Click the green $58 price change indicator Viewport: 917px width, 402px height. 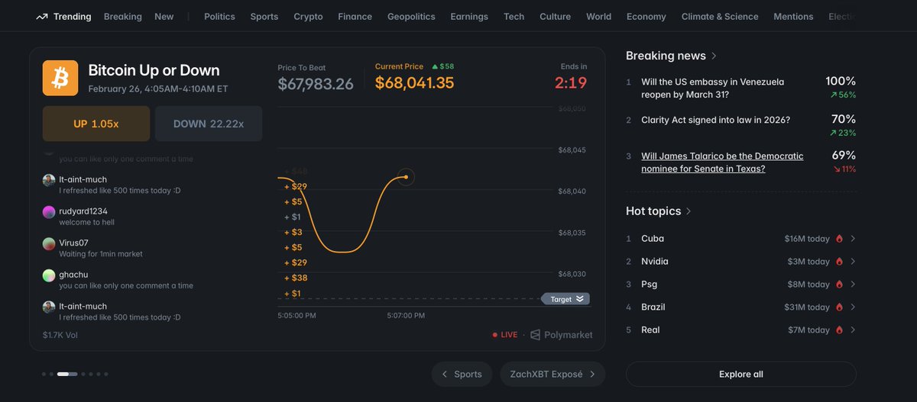(442, 66)
